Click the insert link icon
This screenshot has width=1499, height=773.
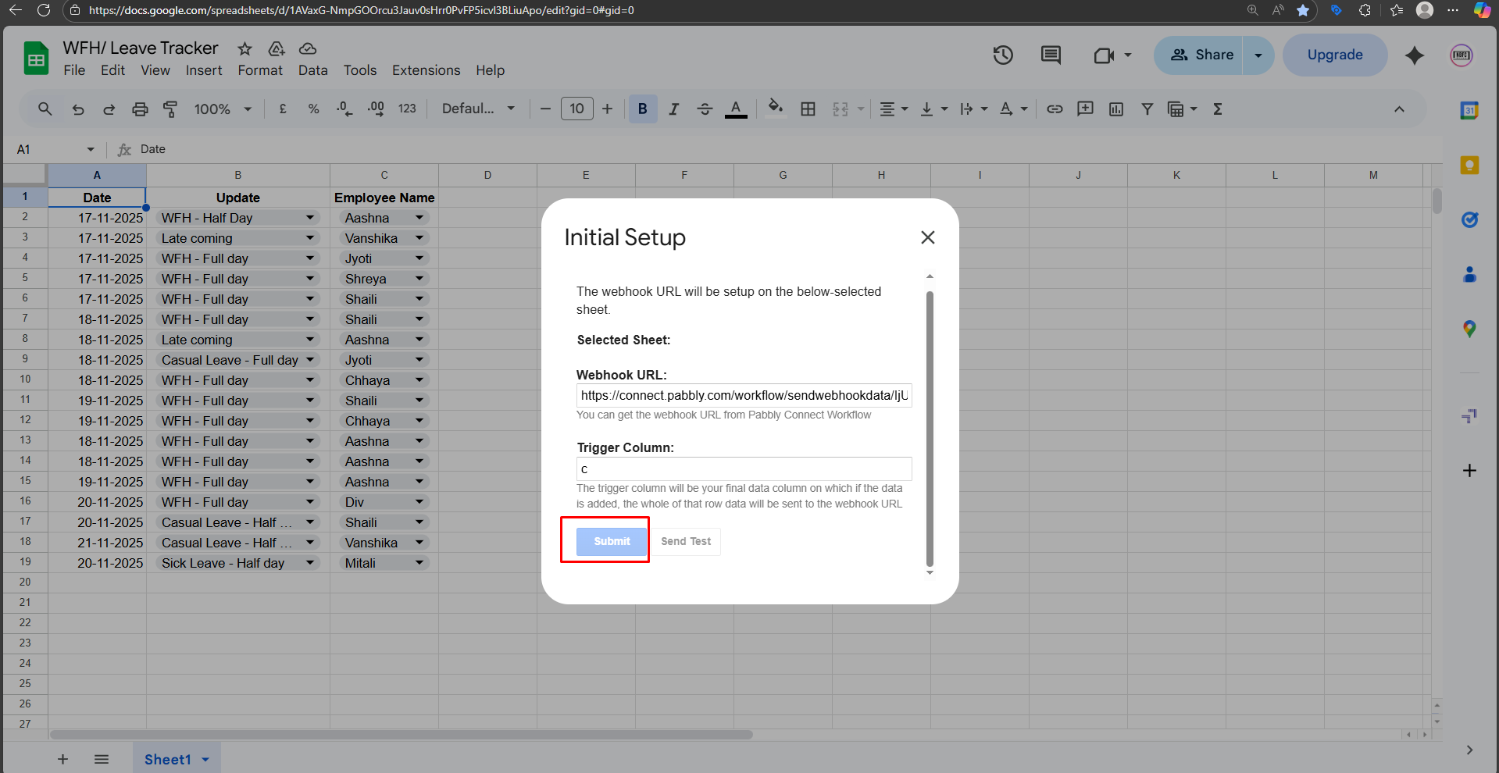pos(1055,109)
